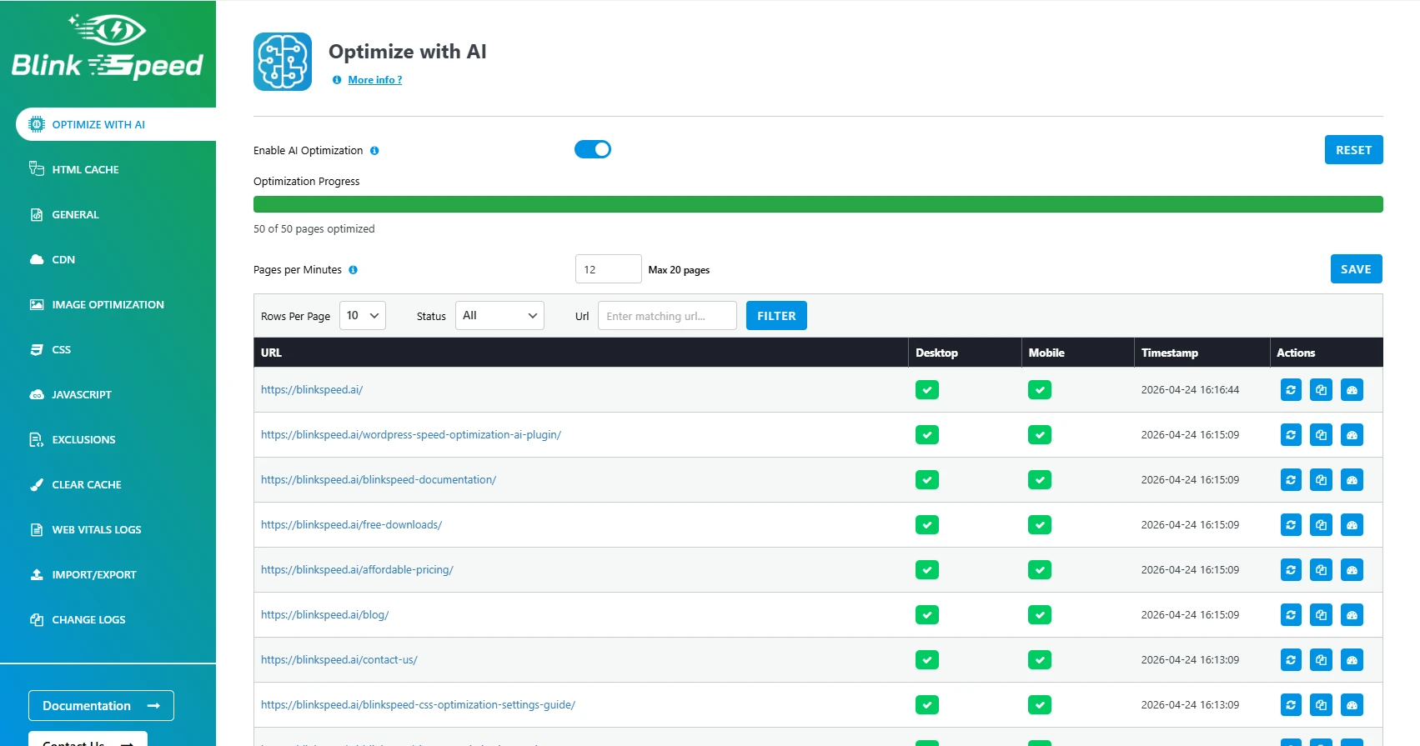Image resolution: width=1420 pixels, height=746 pixels.
Task: Speed gauge icon for wordpress-speed-optimization-ai-plugin row
Action: (x=1352, y=435)
